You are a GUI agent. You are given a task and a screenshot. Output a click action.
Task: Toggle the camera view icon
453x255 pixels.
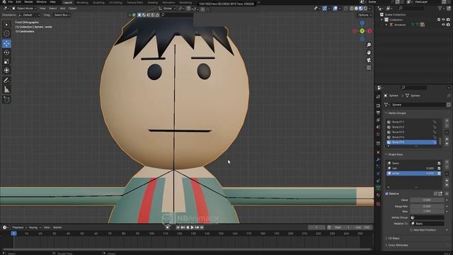(x=369, y=60)
